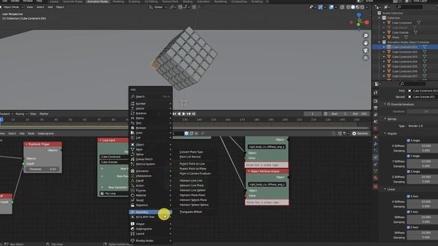Collapse the Linear section

385,189
